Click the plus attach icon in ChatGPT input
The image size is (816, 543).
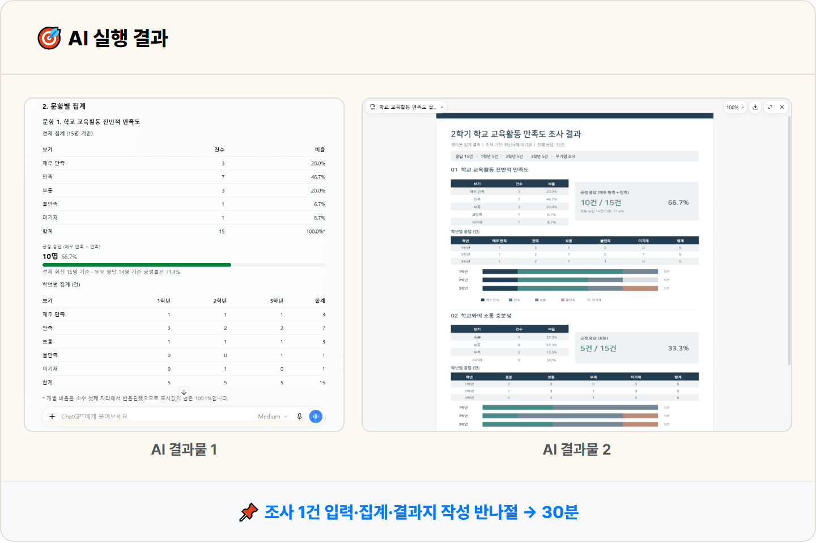(52, 417)
